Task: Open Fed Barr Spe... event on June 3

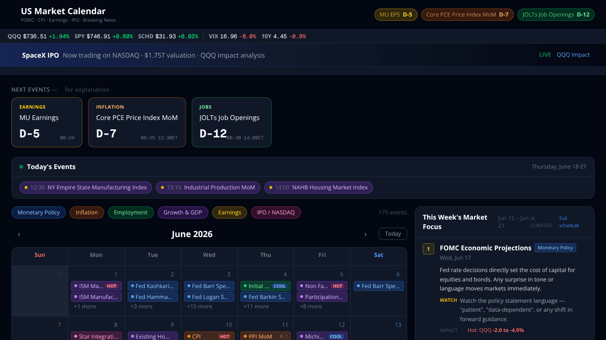Action: pyautogui.click(x=209, y=286)
